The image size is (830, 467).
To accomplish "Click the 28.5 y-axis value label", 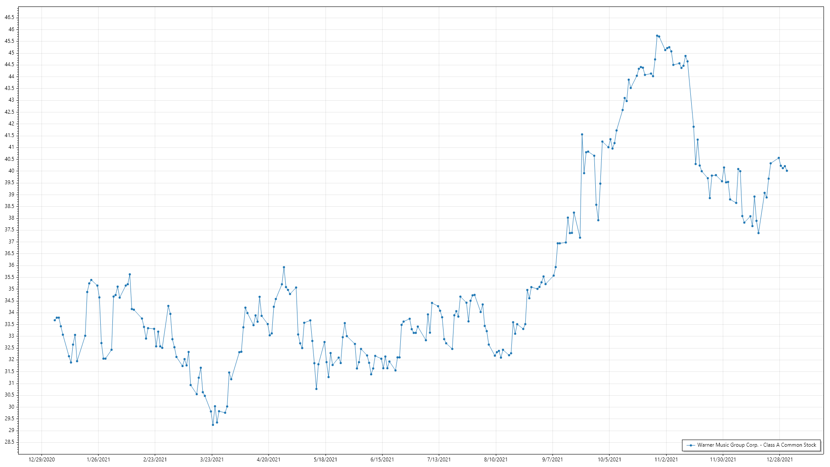I will (10, 442).
